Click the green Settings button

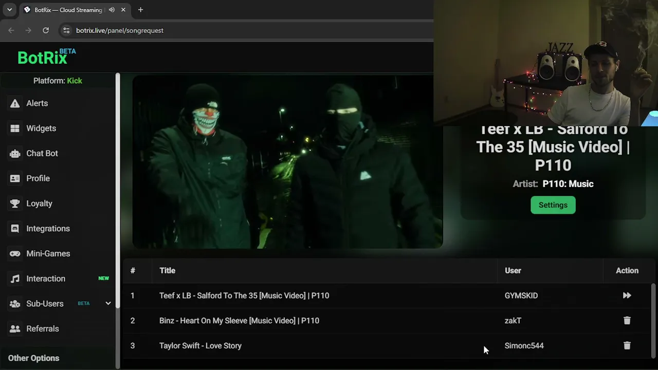point(553,205)
